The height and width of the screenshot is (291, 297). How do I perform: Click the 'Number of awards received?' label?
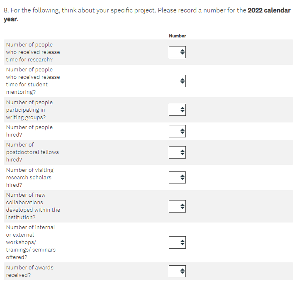[x=30, y=271]
